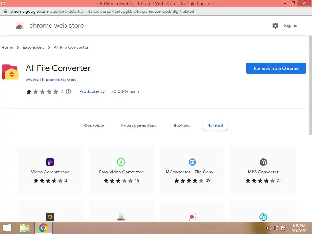Click the blue music note extension icon

(x=263, y=217)
